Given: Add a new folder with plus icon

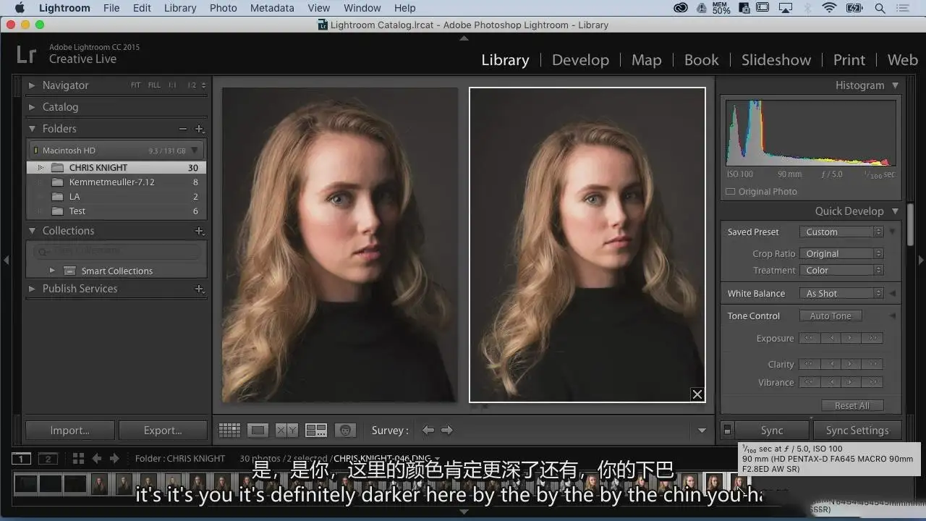Looking at the screenshot, I should click(x=200, y=129).
